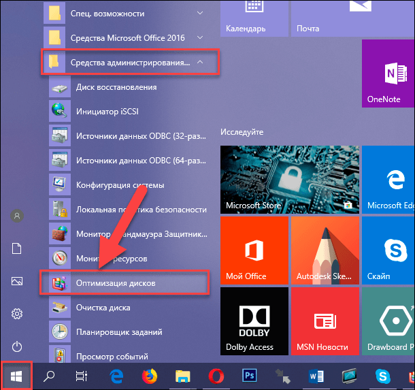Click the taskbar icon with two arrows

tap(282, 376)
